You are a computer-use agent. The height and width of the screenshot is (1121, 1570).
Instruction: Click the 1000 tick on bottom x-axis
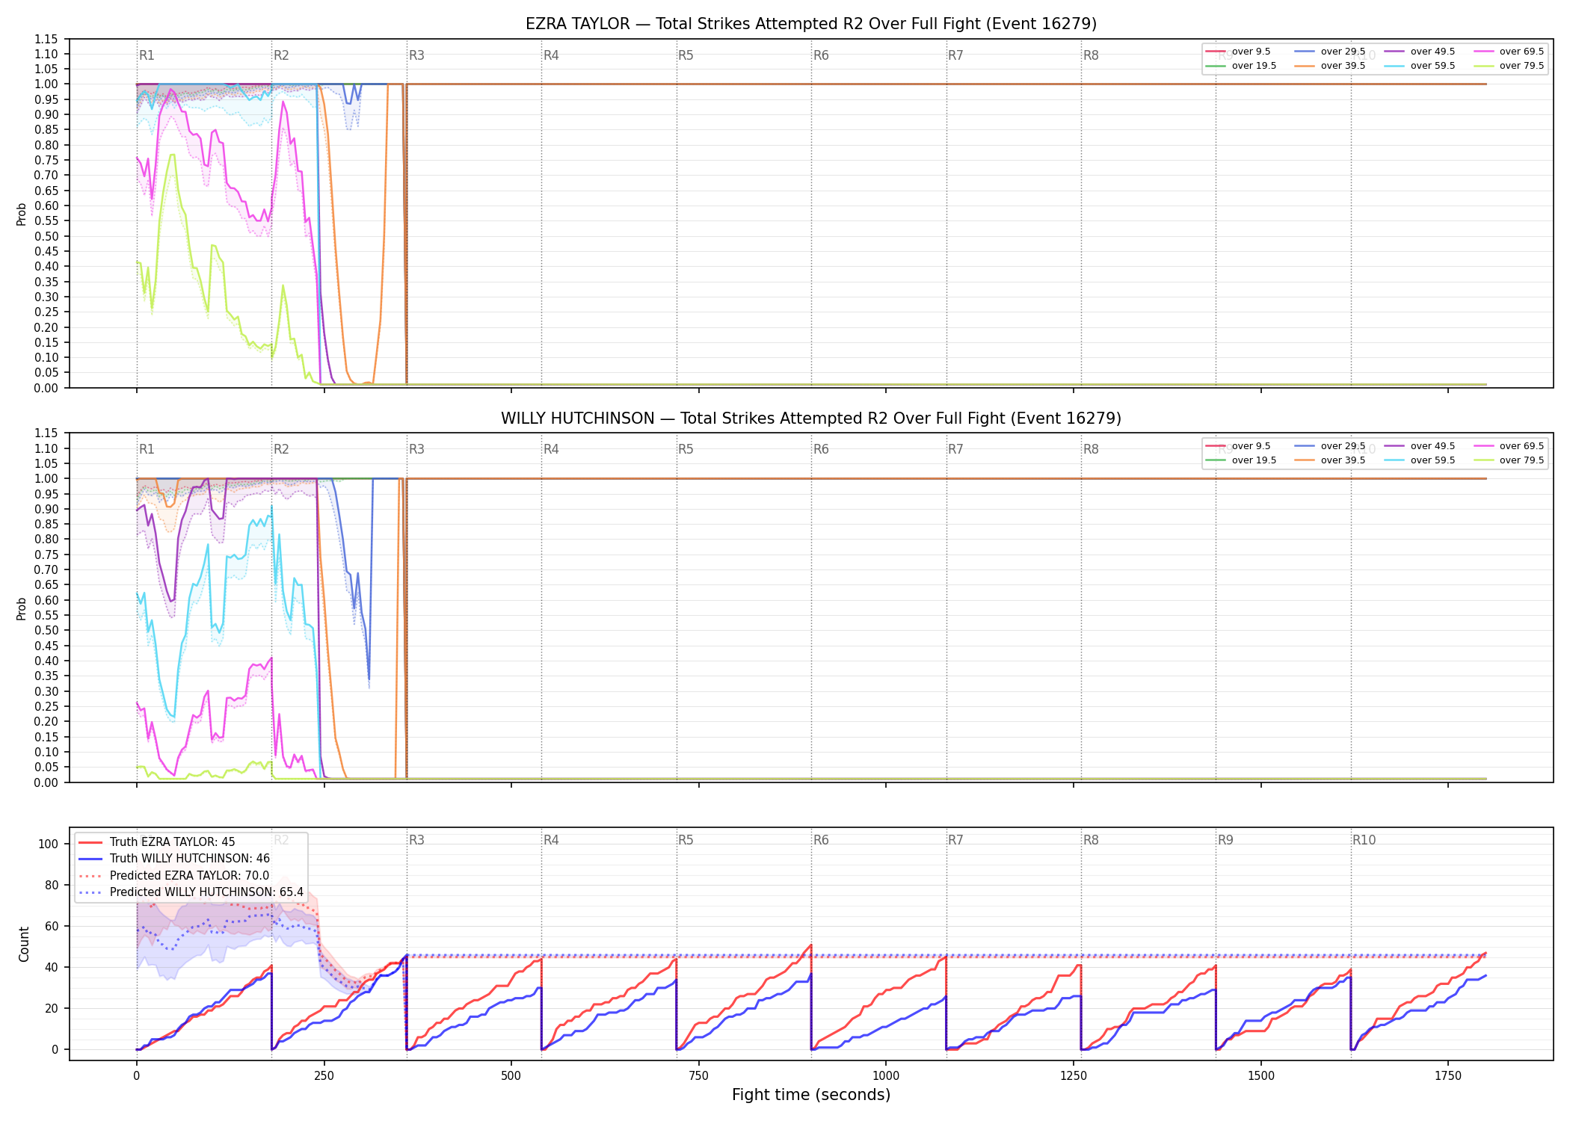tap(886, 1075)
